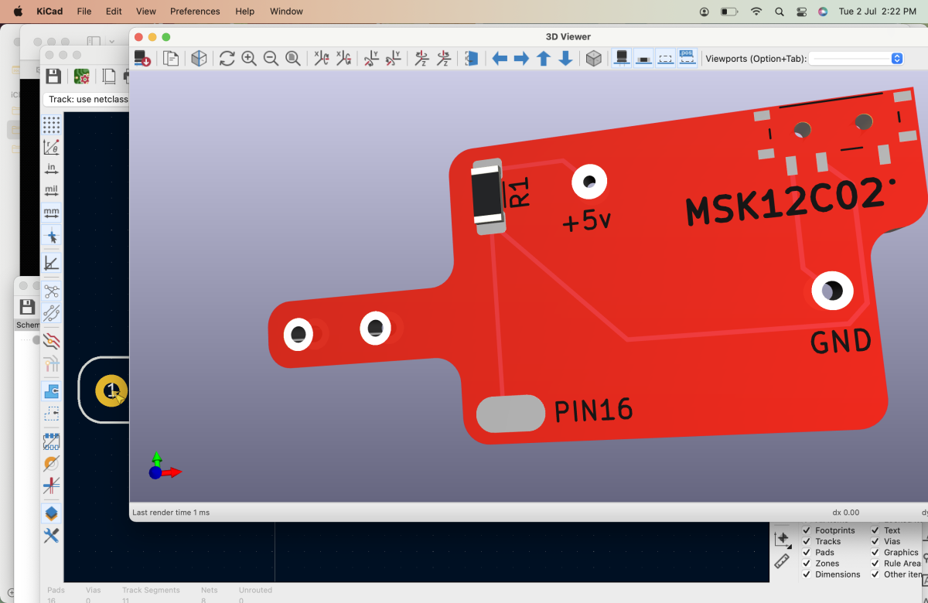Image resolution: width=928 pixels, height=603 pixels.
Task: Toggle curved ratsnest lines icon
Action: (51, 313)
